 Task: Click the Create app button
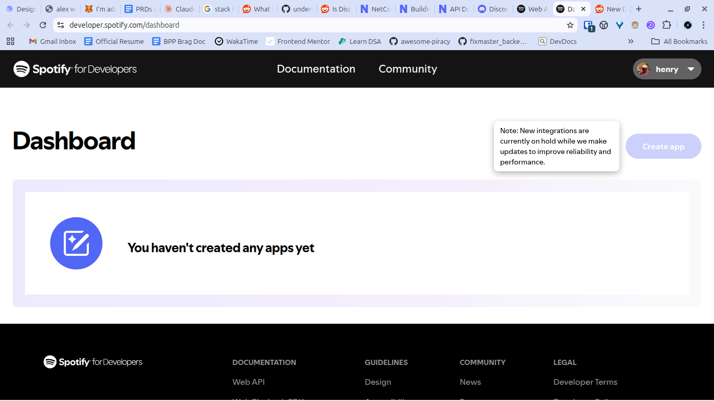pyautogui.click(x=663, y=146)
